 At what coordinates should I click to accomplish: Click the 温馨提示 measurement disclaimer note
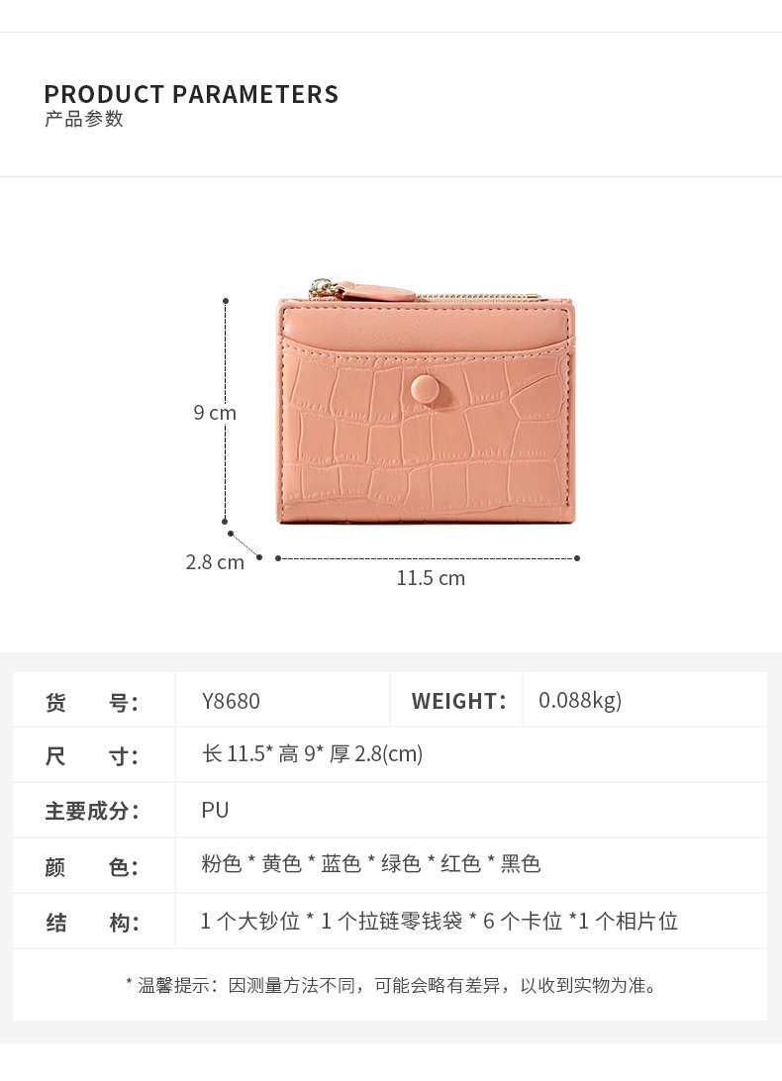point(391,985)
